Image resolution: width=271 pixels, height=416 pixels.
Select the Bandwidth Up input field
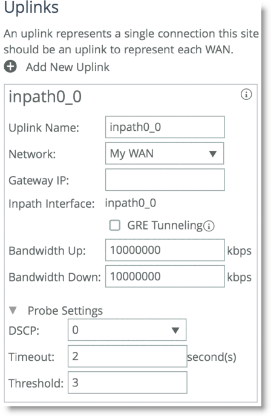[x=165, y=250]
